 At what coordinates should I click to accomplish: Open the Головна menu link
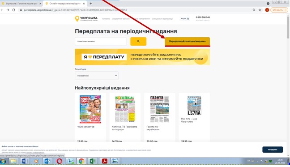106,19
